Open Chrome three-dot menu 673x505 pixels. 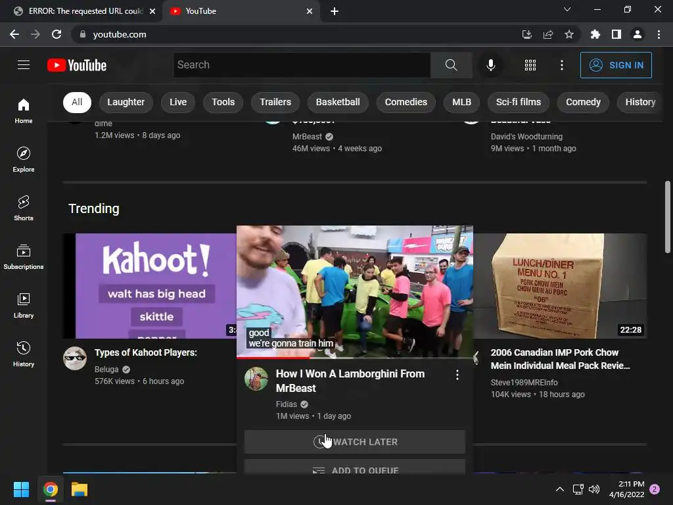click(659, 34)
